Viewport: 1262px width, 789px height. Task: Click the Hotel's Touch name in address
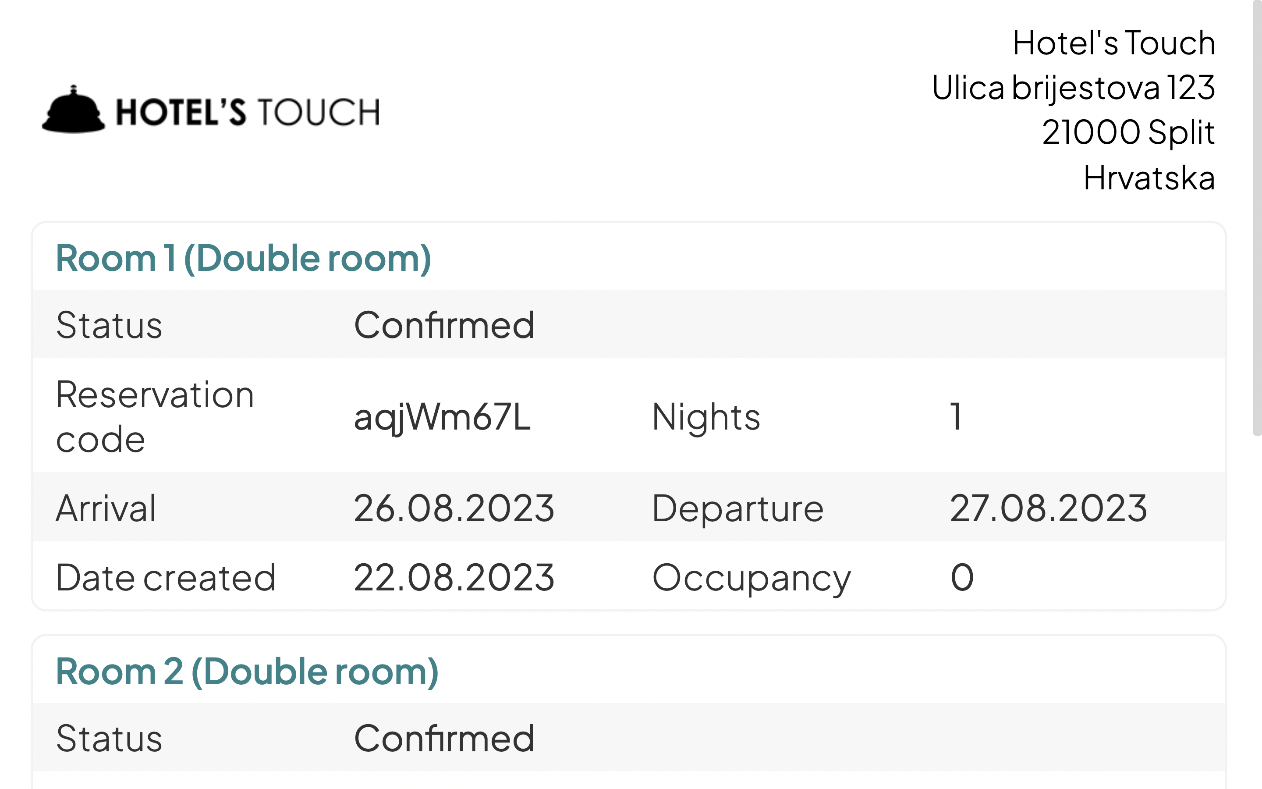[1114, 43]
